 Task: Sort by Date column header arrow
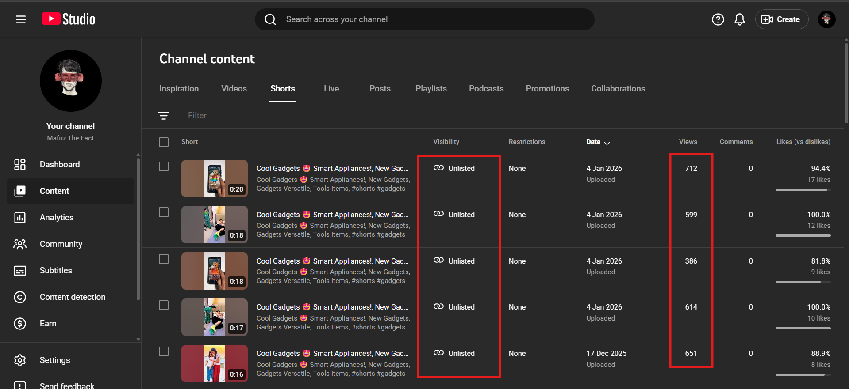(x=607, y=142)
